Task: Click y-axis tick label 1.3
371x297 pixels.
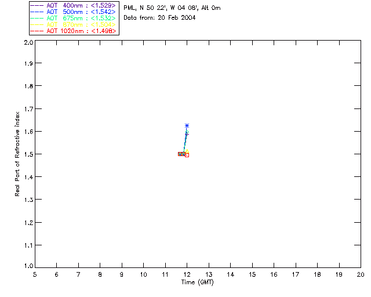Action: tap(28, 200)
